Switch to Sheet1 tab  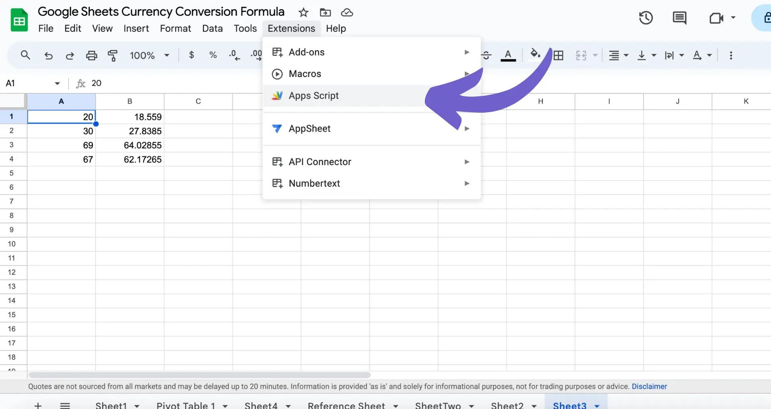pos(111,405)
